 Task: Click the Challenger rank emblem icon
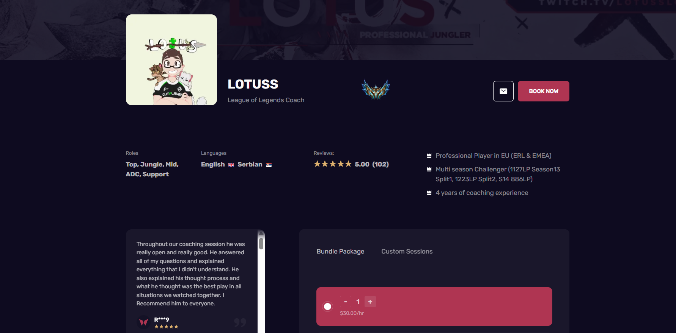tap(376, 89)
